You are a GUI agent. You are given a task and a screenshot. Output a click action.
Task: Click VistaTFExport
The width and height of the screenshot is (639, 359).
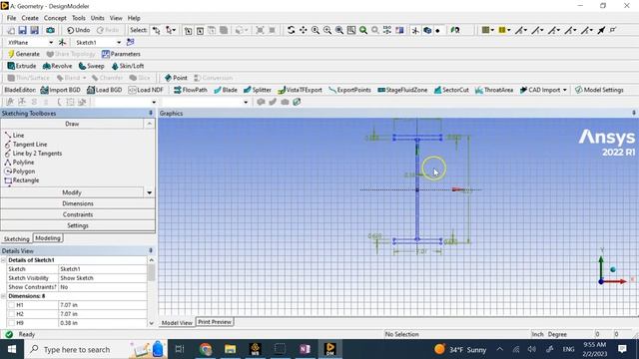click(x=300, y=90)
